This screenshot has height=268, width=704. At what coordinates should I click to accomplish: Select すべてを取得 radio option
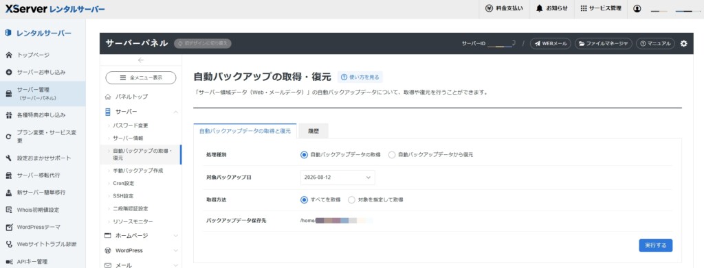coord(304,199)
